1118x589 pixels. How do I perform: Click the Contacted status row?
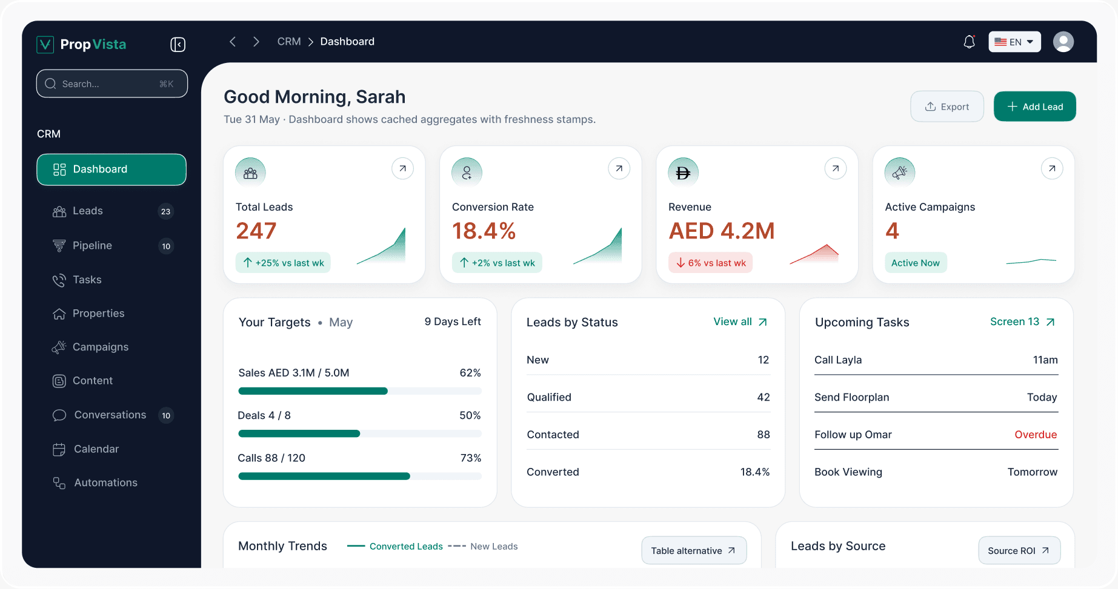click(x=648, y=435)
